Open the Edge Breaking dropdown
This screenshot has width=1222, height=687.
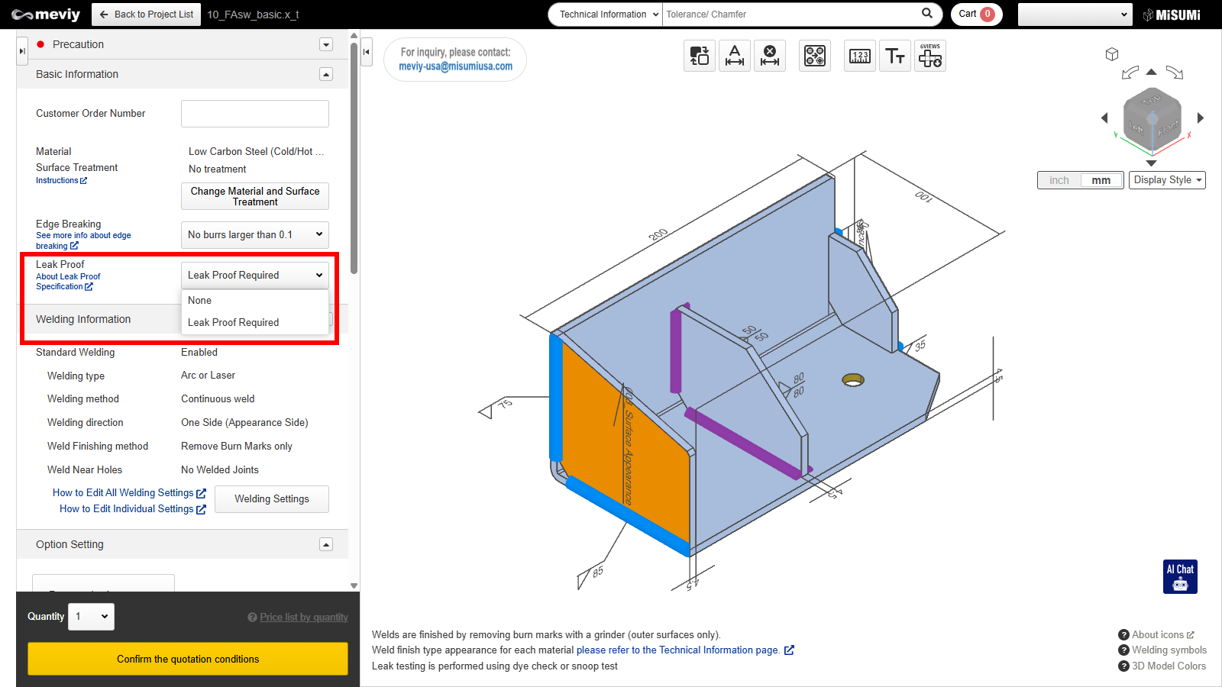tap(255, 235)
